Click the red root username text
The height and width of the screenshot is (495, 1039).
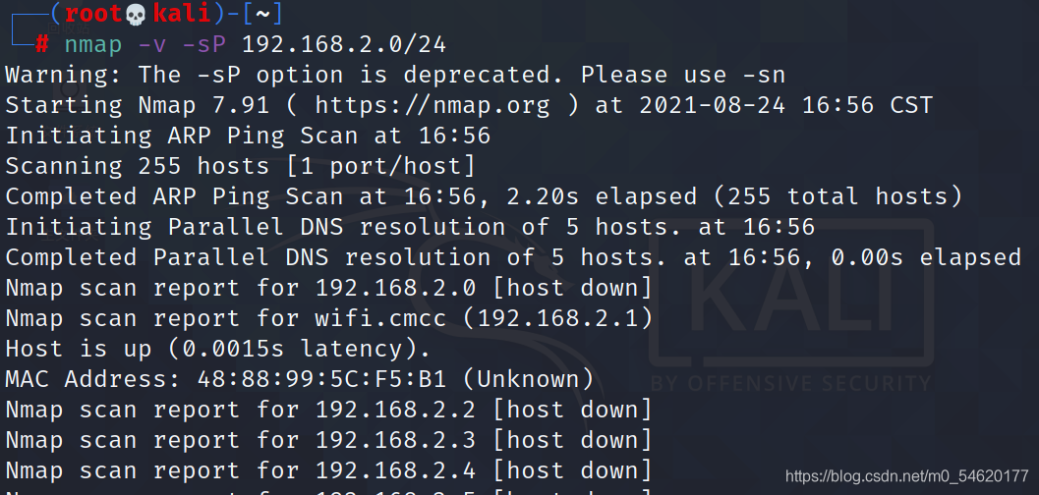coord(94,14)
